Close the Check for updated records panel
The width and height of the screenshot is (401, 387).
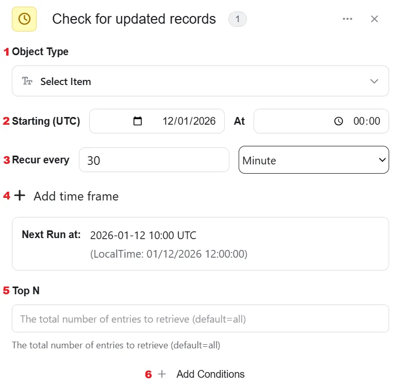374,19
